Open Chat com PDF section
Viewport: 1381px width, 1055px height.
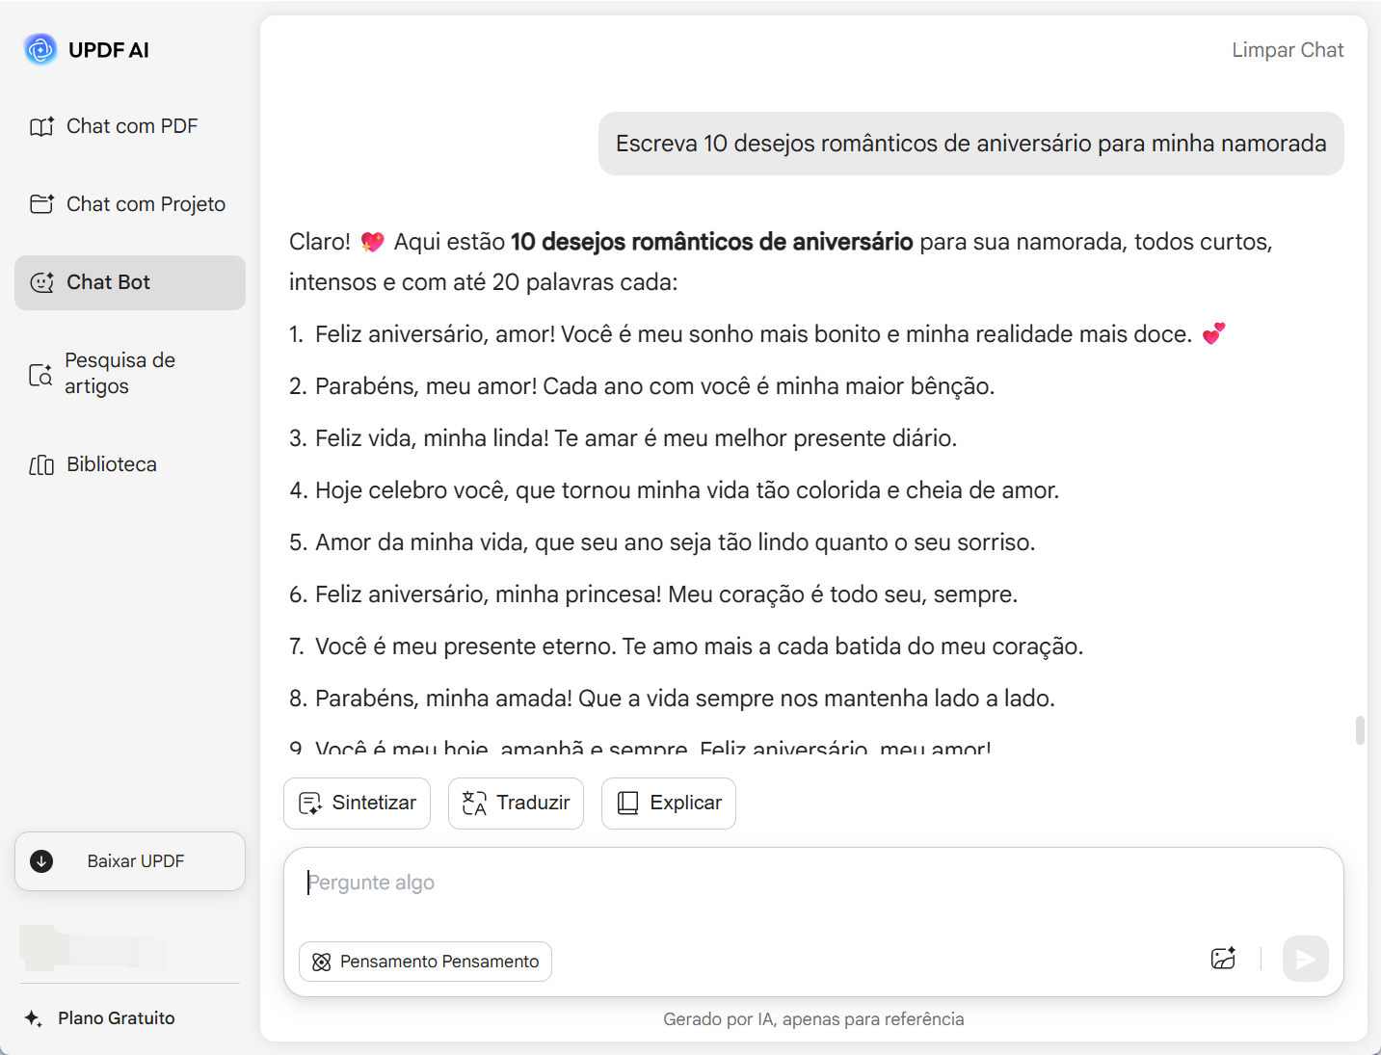(x=130, y=126)
